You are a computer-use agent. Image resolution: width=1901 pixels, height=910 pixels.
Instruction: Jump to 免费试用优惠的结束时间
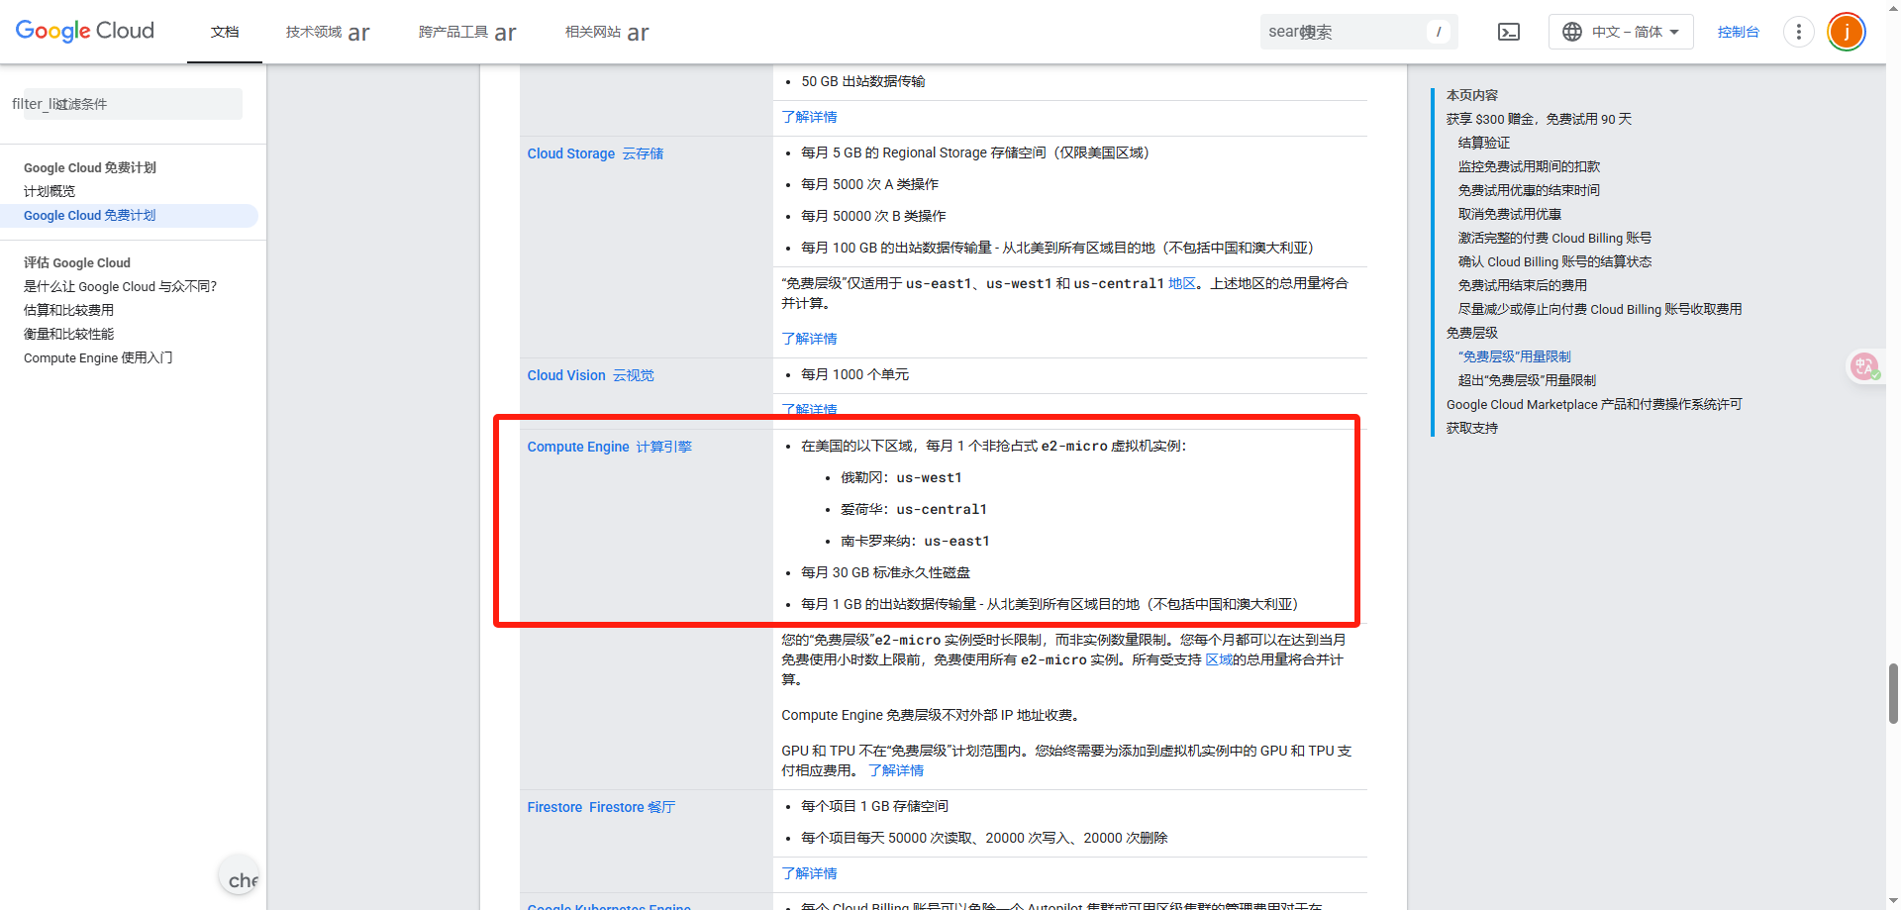(x=1529, y=190)
